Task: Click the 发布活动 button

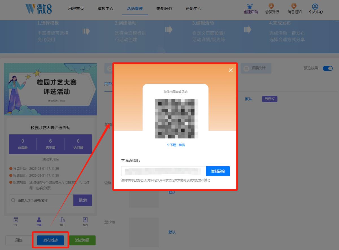Action: [x=50, y=240]
